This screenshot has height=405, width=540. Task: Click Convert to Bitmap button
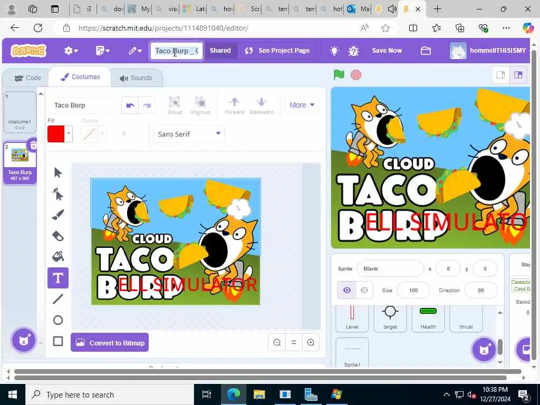point(110,342)
